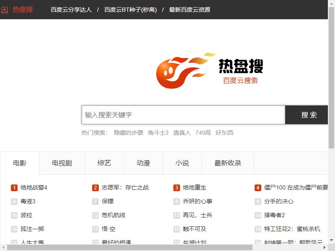Search hot keyword 隐藏的步骤

[129, 133]
